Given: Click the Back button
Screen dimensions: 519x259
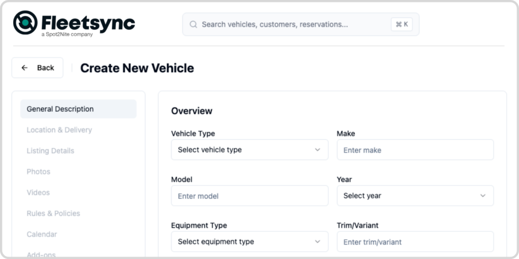Looking at the screenshot, I should pyautogui.click(x=38, y=68).
